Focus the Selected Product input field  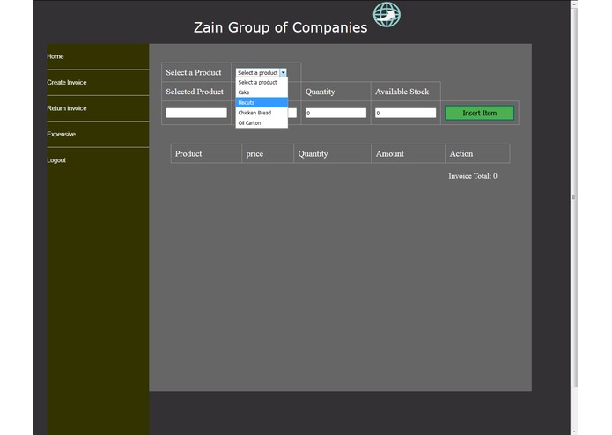click(x=196, y=113)
